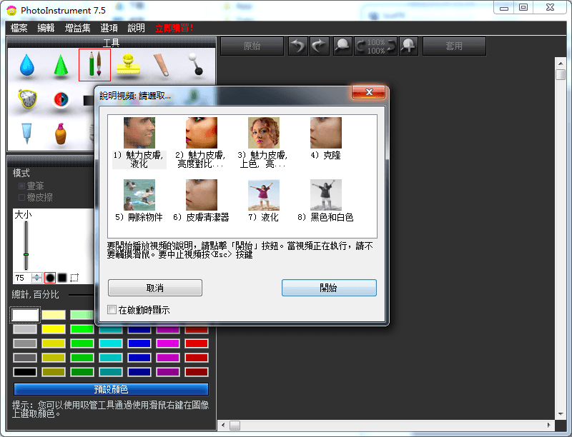This screenshot has height=437, width=572.
Task: Pick the bright red color swatch
Action: click(x=197, y=343)
